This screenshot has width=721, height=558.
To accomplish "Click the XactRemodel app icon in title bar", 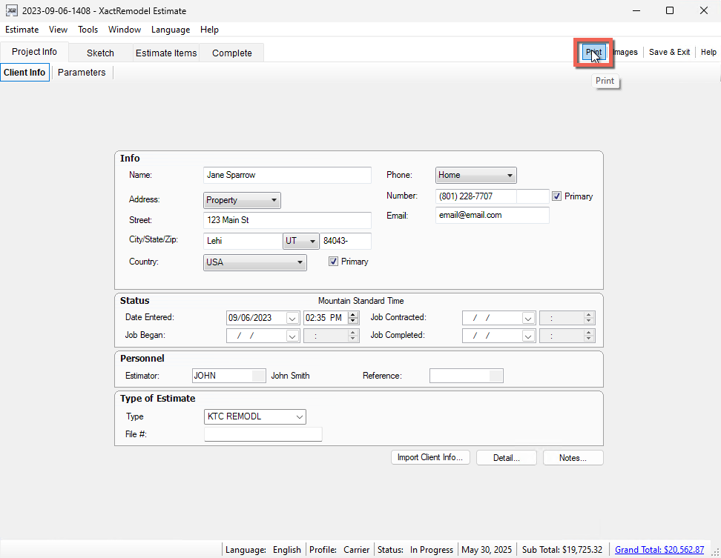I will pos(12,11).
